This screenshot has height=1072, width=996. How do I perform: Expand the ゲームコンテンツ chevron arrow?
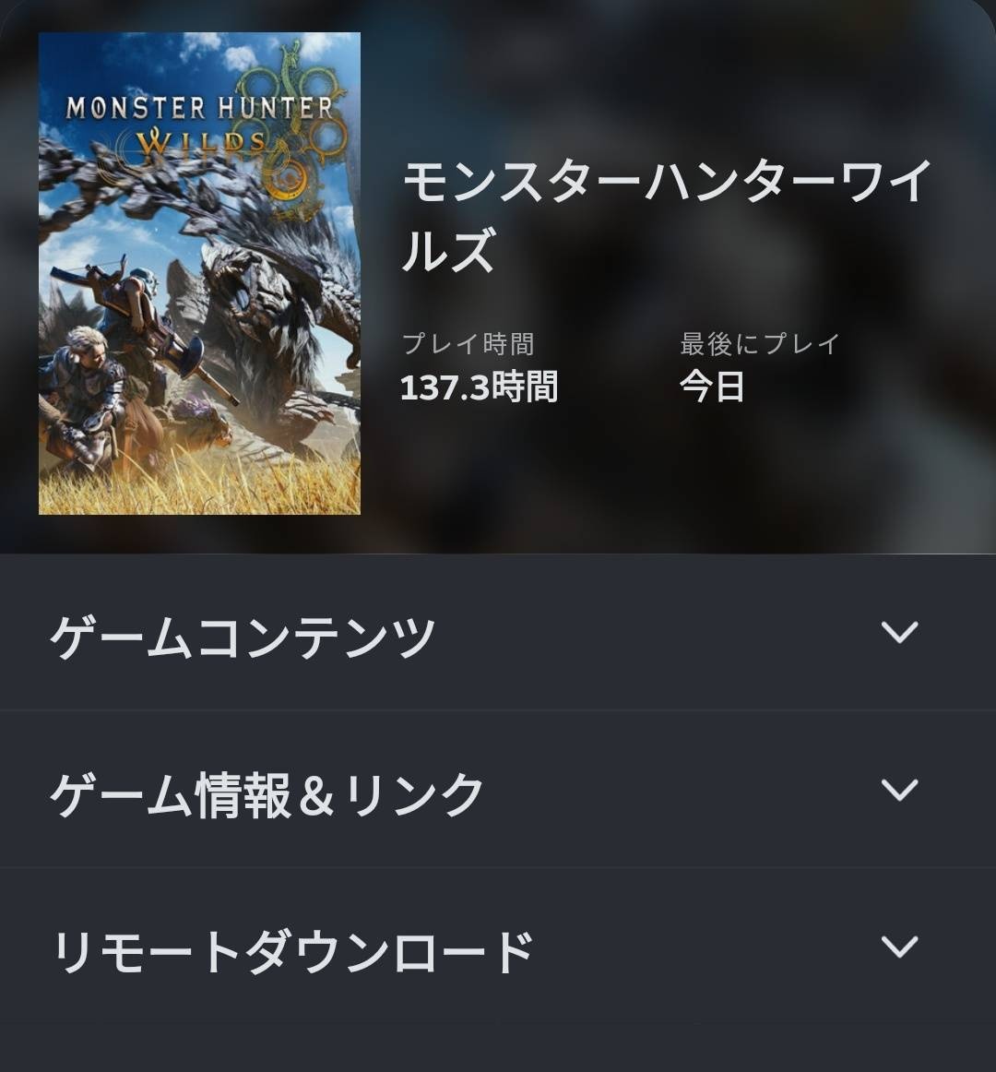tap(899, 633)
